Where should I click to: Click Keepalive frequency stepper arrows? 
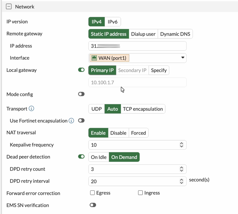tap(182, 145)
